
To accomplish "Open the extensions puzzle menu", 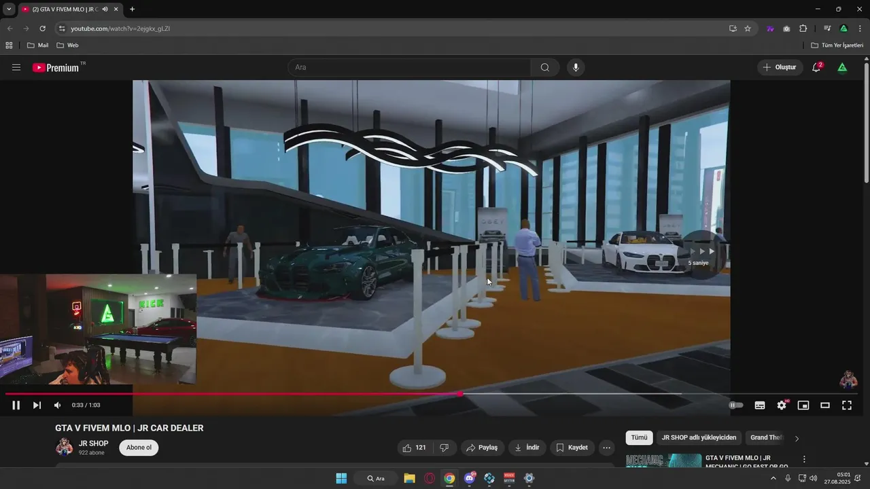I will click(x=803, y=29).
